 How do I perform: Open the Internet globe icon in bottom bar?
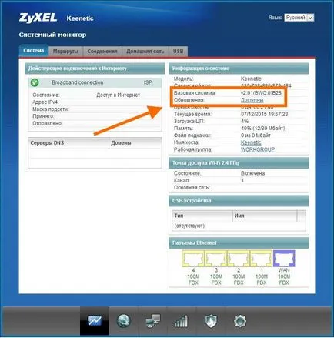point(124,321)
